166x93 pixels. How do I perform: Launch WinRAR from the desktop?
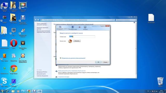tap(4, 18)
